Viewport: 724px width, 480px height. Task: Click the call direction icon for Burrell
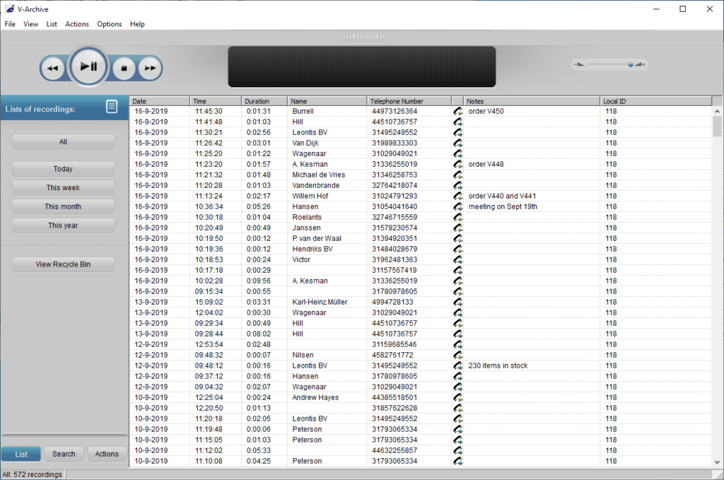(x=458, y=111)
